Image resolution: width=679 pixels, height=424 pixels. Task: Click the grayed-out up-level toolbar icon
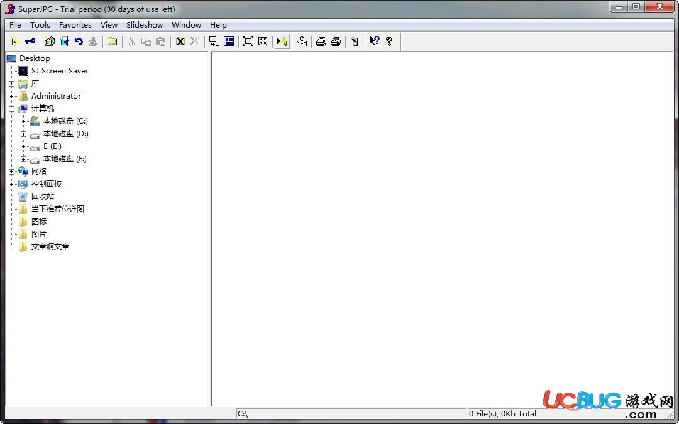tap(92, 41)
